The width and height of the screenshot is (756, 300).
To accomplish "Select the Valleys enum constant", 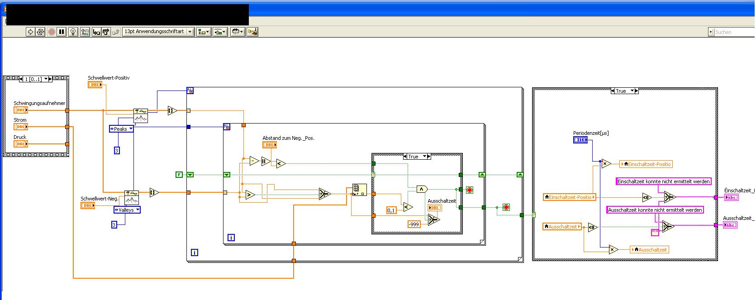I will click(127, 210).
